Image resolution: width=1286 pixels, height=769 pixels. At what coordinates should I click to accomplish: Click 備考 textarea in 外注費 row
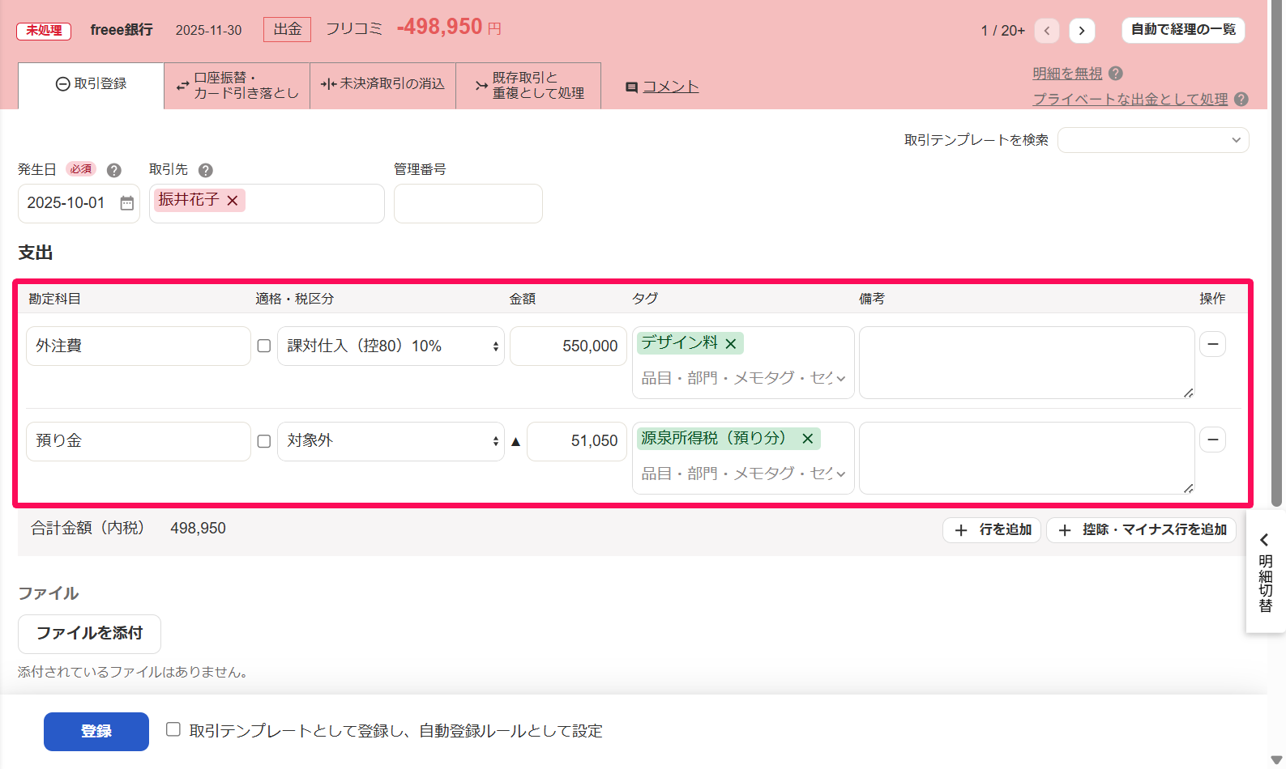click(x=1027, y=363)
